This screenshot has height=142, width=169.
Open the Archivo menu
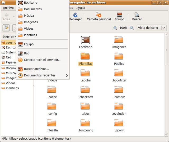8,8
